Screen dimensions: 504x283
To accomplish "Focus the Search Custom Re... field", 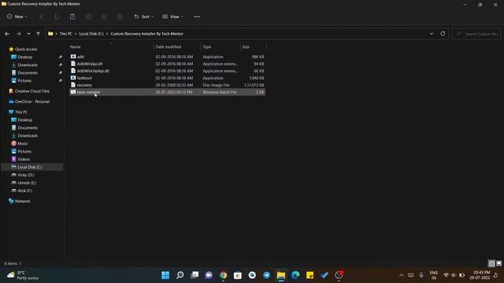I will 477,34.
